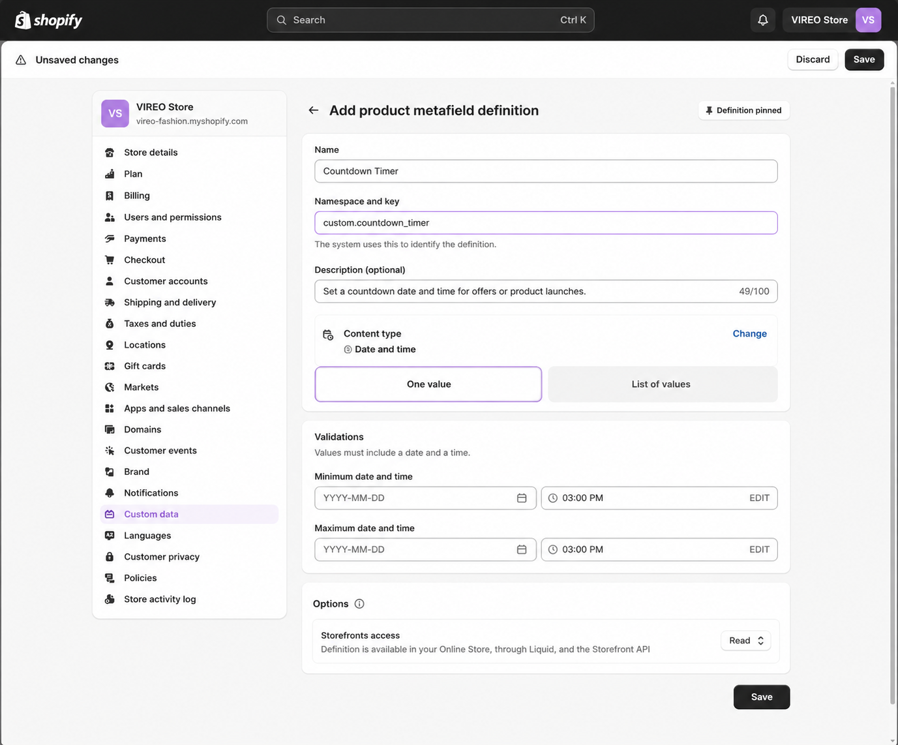The width and height of the screenshot is (898, 745).
Task: Open the maximum date calendar icon
Action: (522, 549)
